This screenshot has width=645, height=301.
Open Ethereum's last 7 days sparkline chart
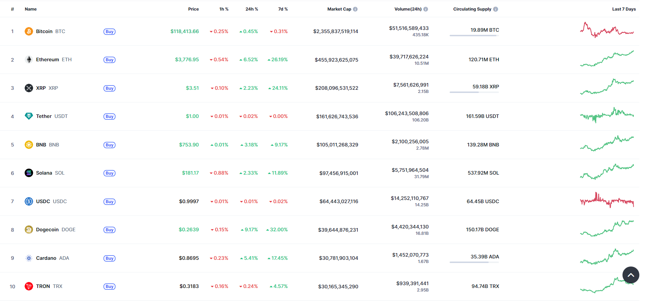click(x=607, y=58)
